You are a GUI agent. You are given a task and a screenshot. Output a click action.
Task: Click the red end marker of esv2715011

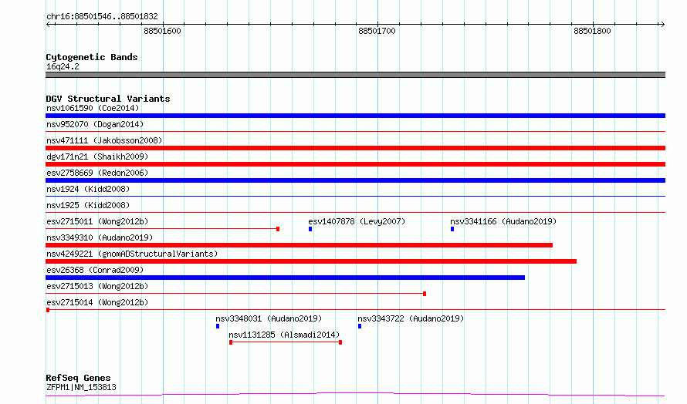point(278,229)
